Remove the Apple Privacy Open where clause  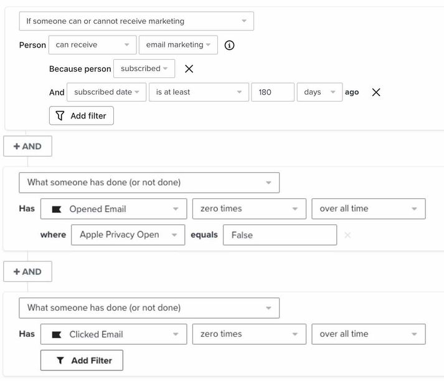coord(347,235)
